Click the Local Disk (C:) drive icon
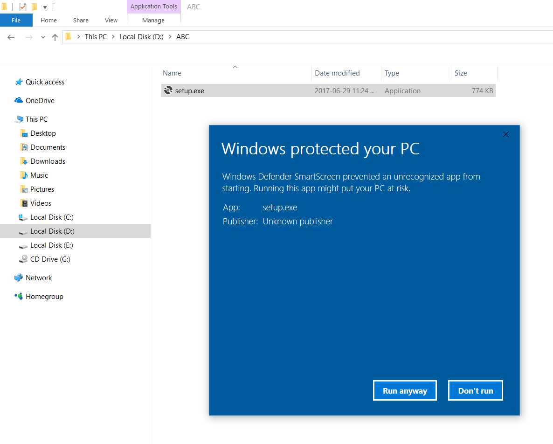This screenshot has height=444, width=553. point(23,217)
